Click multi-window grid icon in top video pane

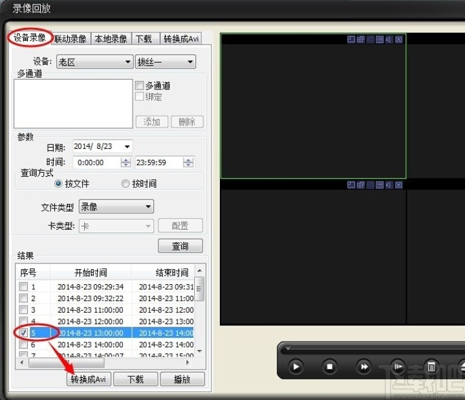point(361,39)
